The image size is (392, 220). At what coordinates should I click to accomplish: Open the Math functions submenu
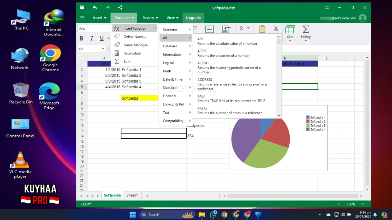176,71
